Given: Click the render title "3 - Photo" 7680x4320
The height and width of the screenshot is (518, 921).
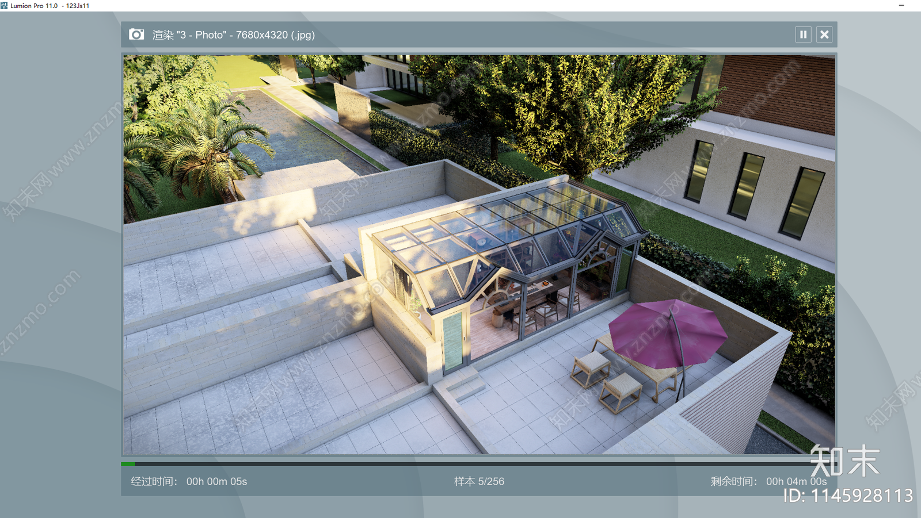Looking at the screenshot, I should (234, 35).
